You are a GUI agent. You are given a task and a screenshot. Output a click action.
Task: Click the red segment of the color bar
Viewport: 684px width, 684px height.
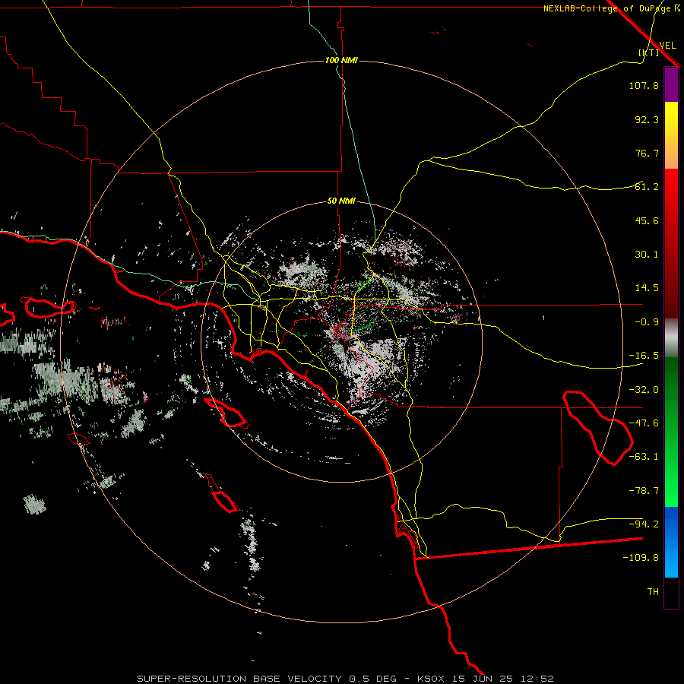click(x=671, y=244)
